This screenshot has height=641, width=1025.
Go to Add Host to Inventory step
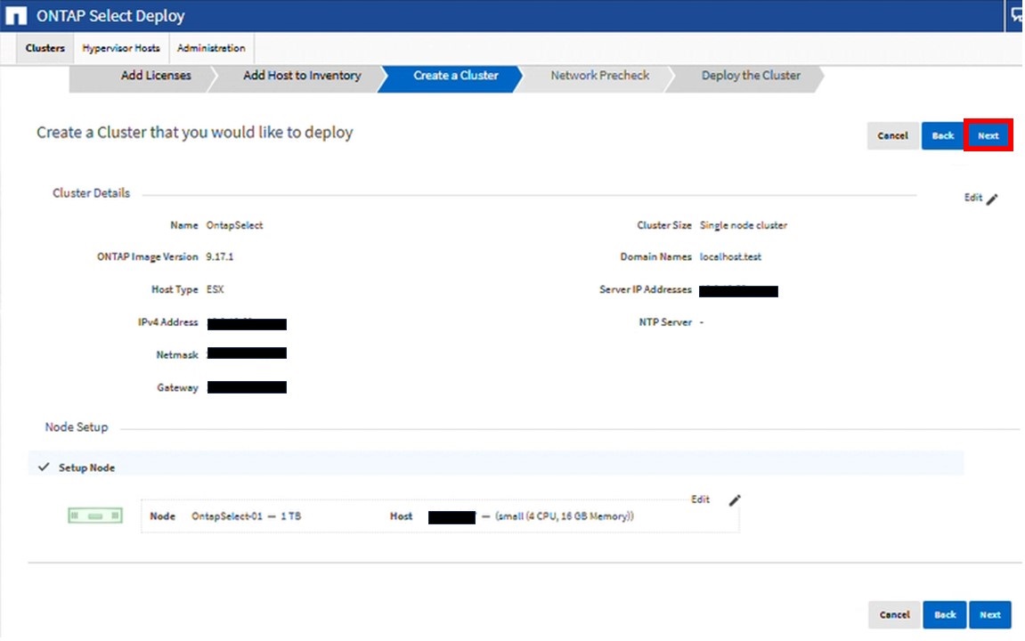[x=301, y=76]
